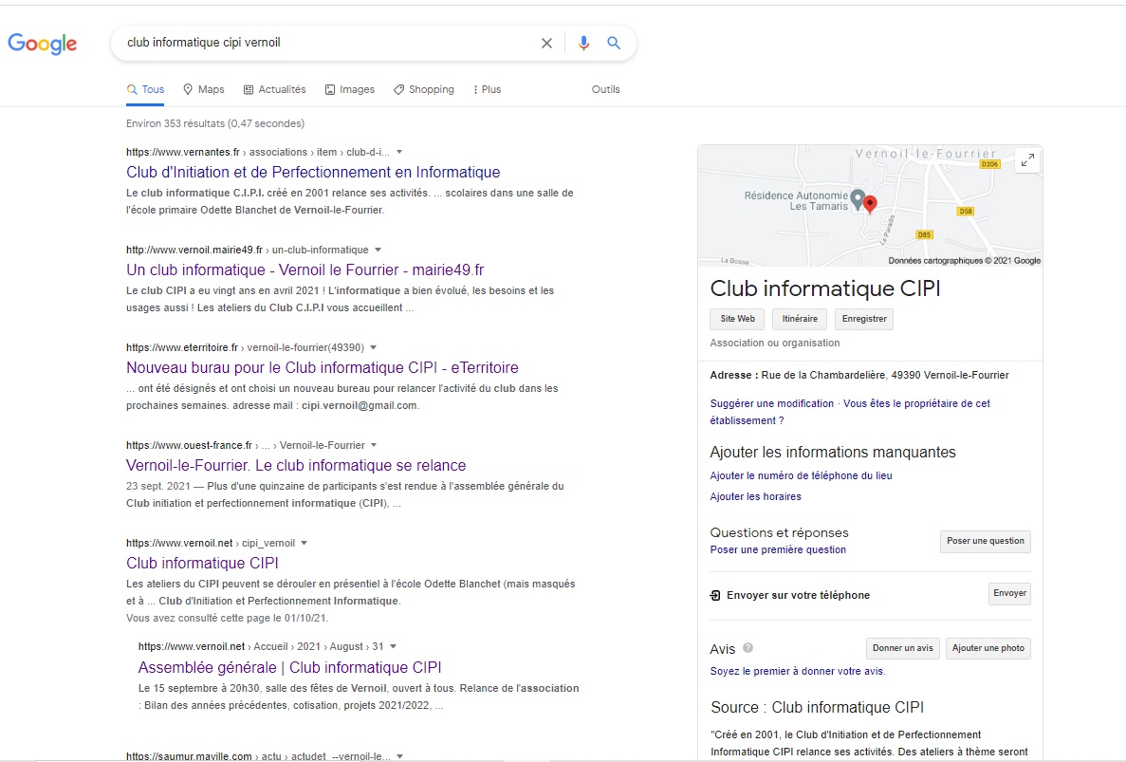Switch to the Actualités tab
The width and height of the screenshot is (1126, 762).
[275, 90]
